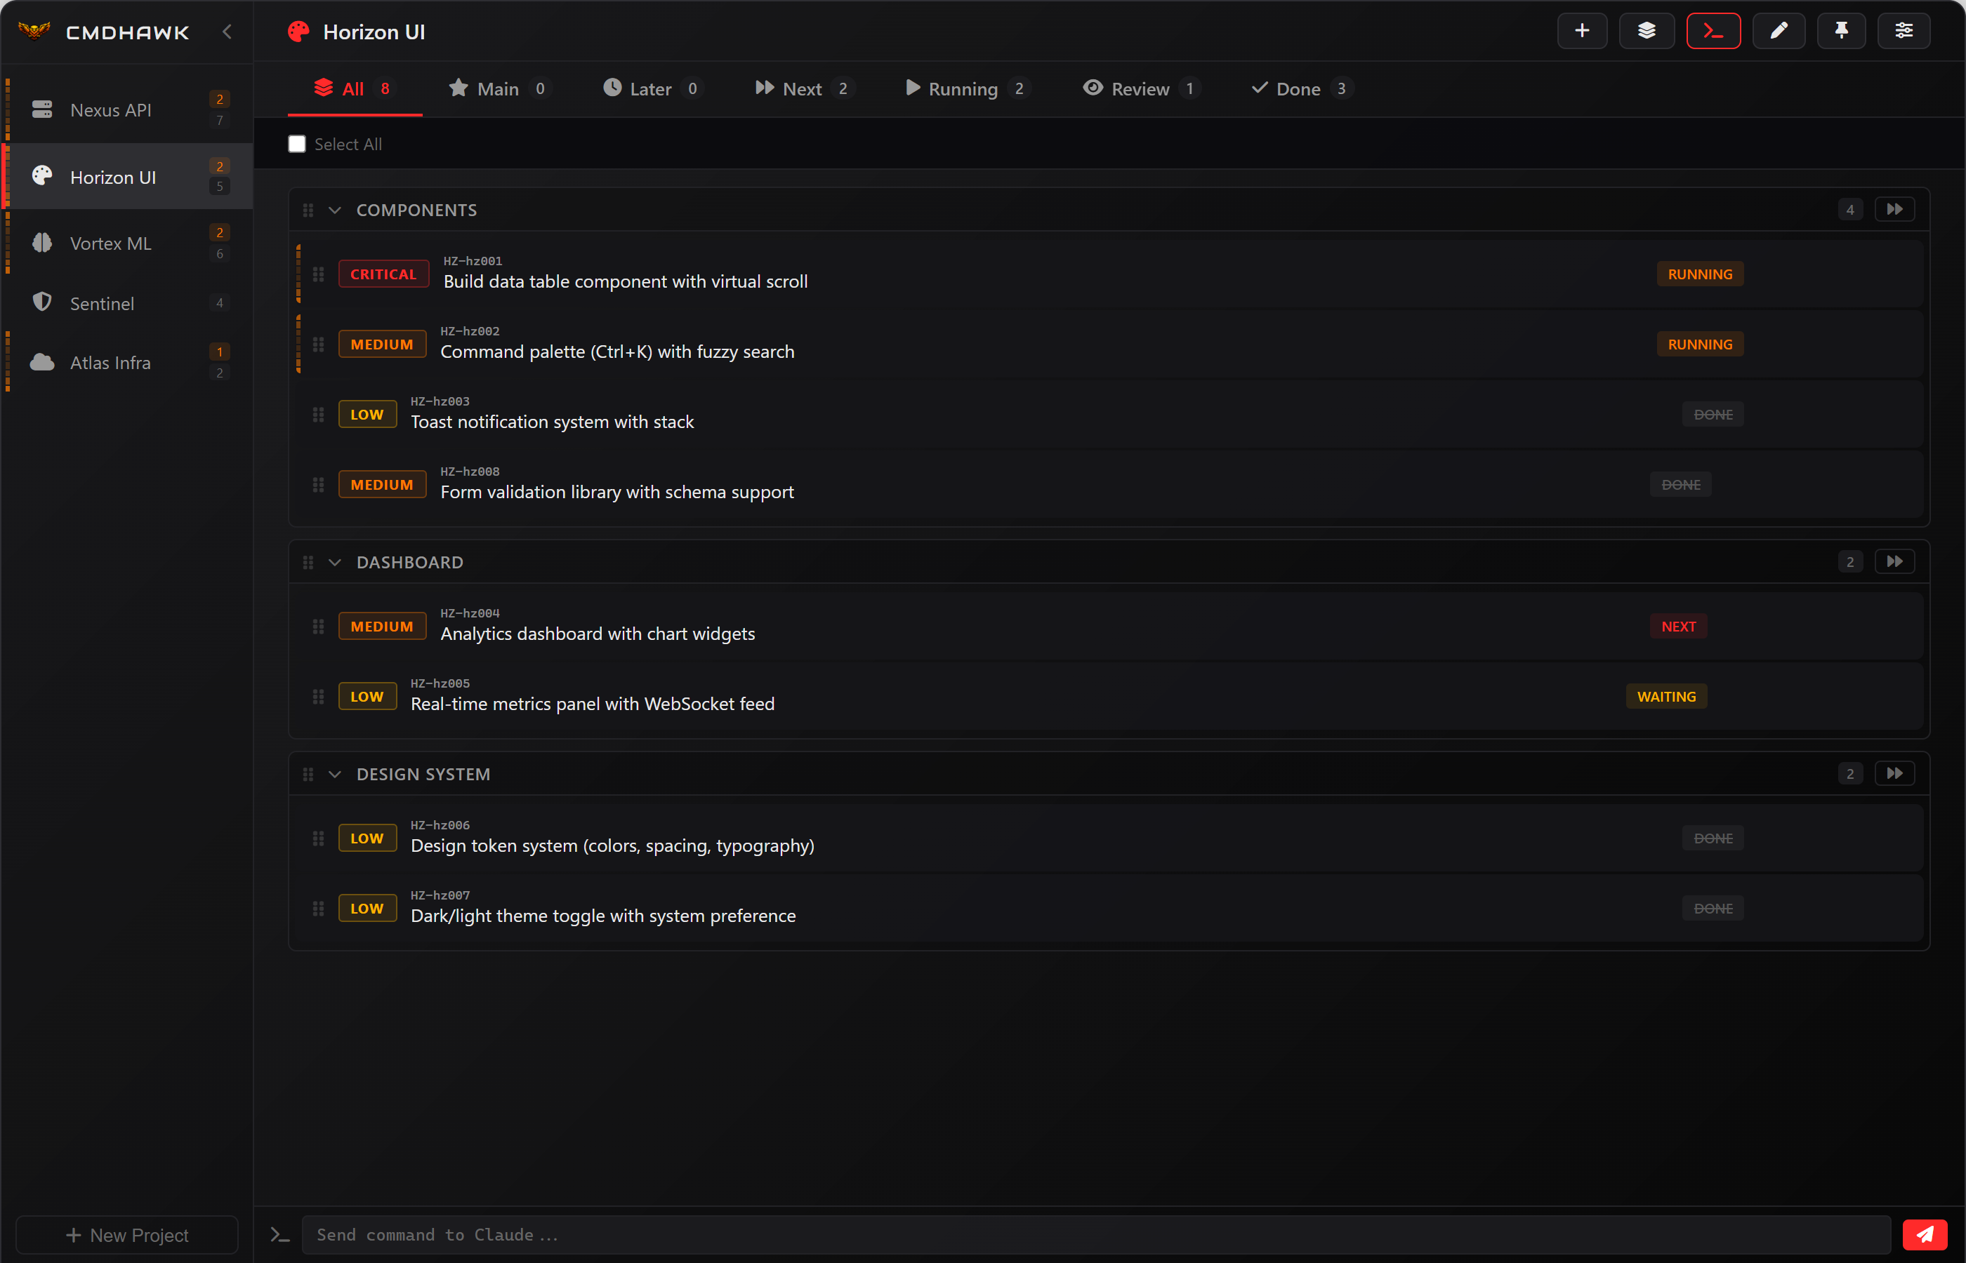Viewport: 1966px width, 1263px height.
Task: Collapse the COMPONENTS section chevron
Action: coord(335,209)
